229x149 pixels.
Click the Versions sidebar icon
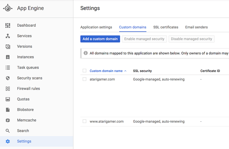[8, 47]
